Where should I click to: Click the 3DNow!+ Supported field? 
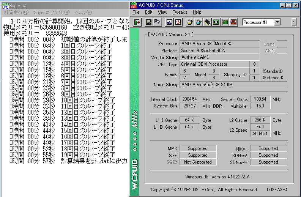(269, 162)
